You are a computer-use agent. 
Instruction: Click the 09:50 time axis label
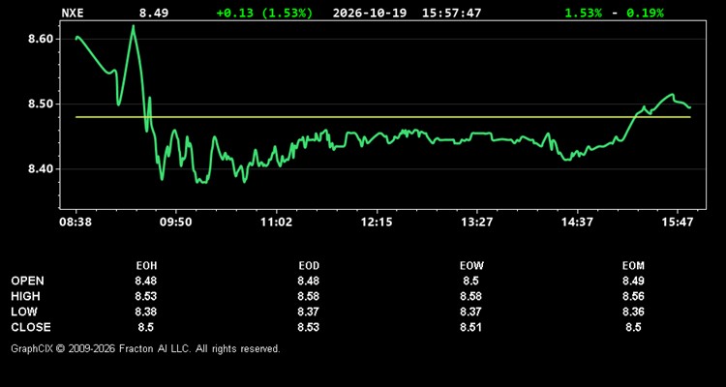(176, 223)
